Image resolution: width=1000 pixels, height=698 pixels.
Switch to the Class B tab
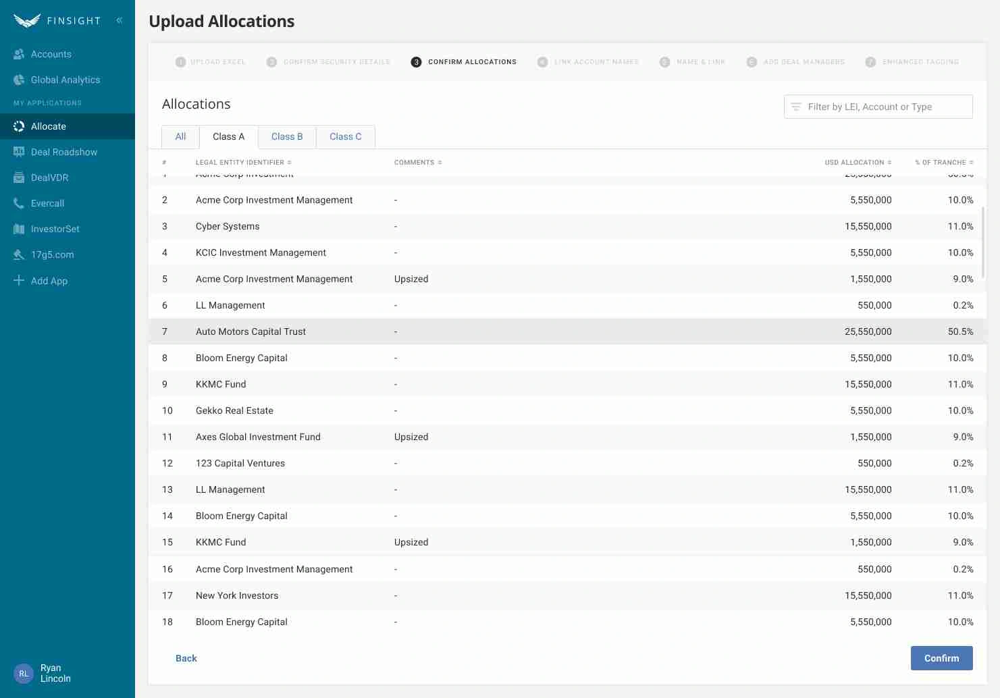point(287,136)
